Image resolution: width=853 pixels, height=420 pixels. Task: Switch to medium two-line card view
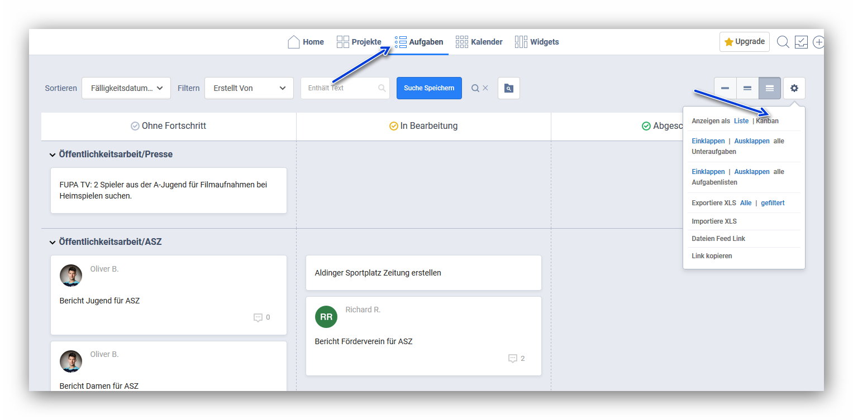coord(747,88)
